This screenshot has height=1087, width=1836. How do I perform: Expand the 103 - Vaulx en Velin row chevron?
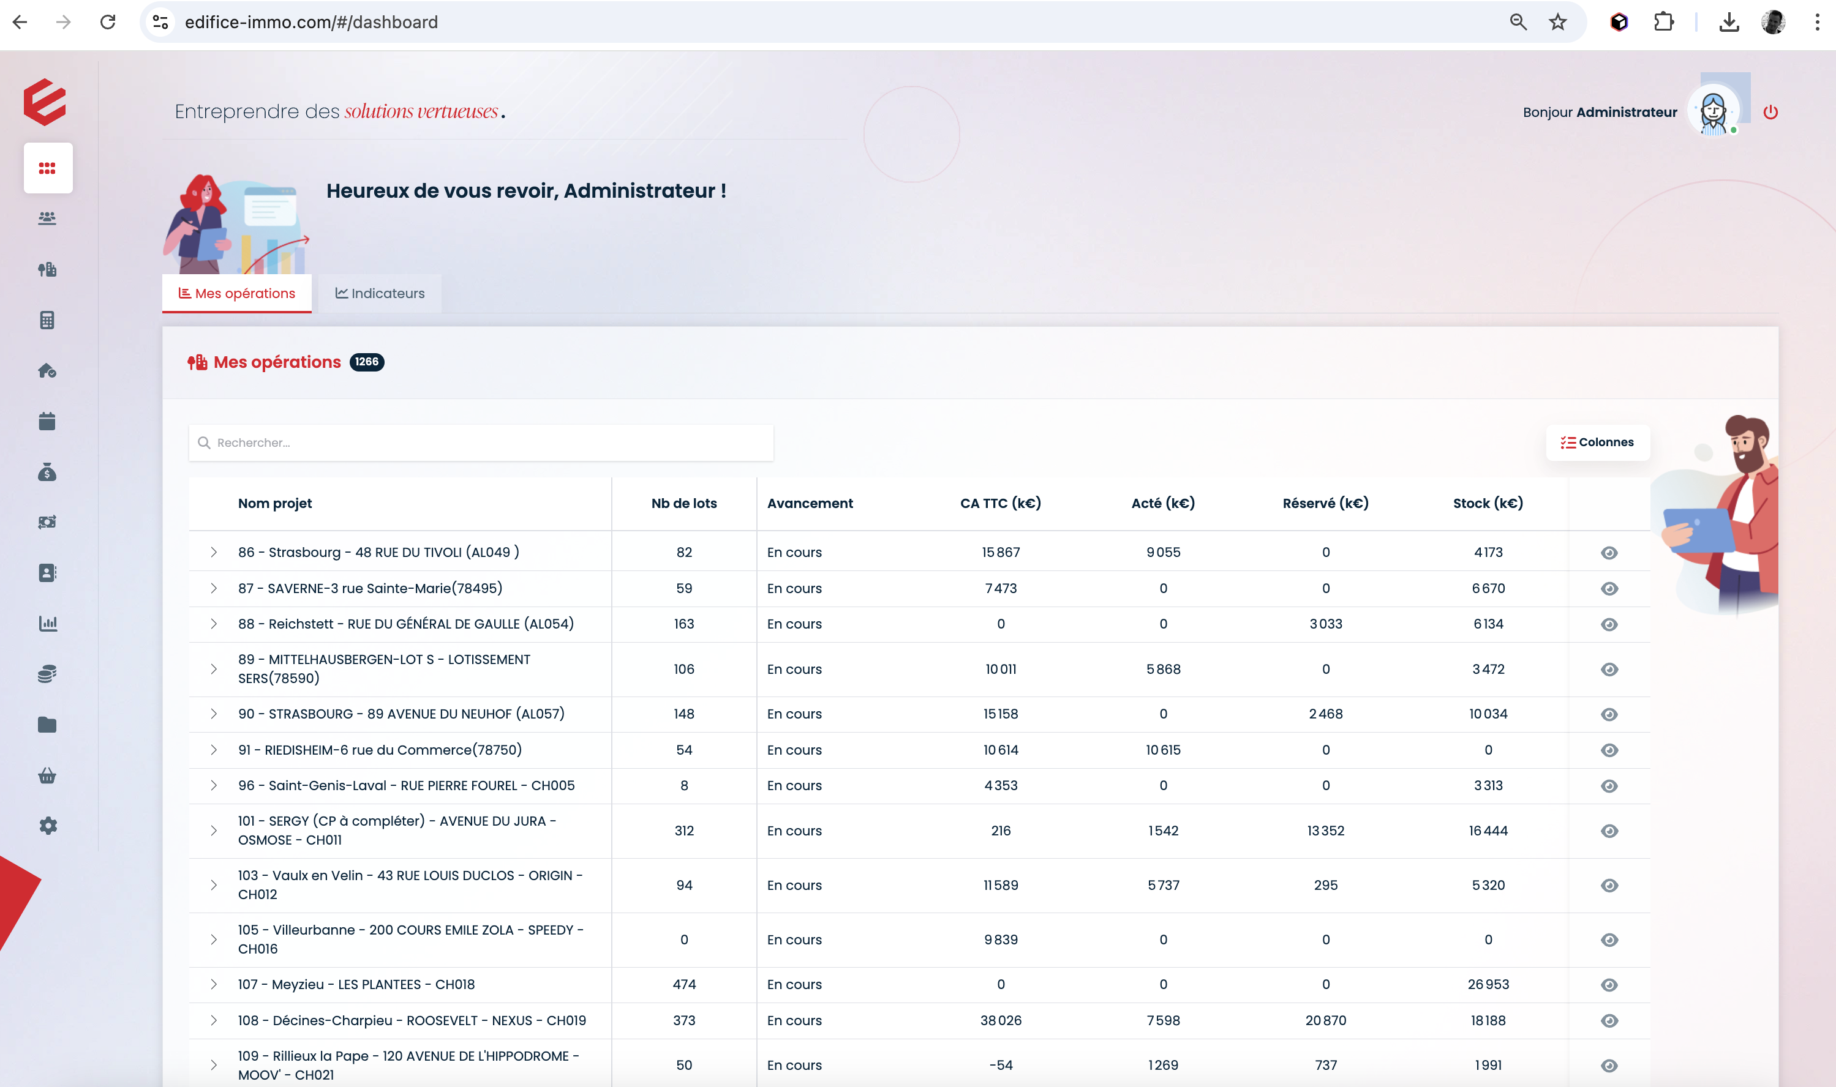pyautogui.click(x=213, y=885)
